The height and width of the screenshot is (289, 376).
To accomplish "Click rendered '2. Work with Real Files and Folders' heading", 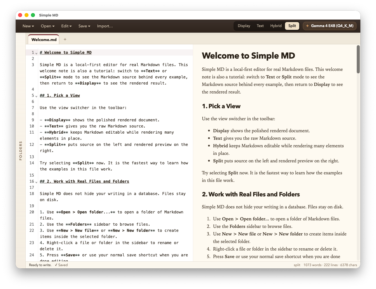I will coord(251,194).
